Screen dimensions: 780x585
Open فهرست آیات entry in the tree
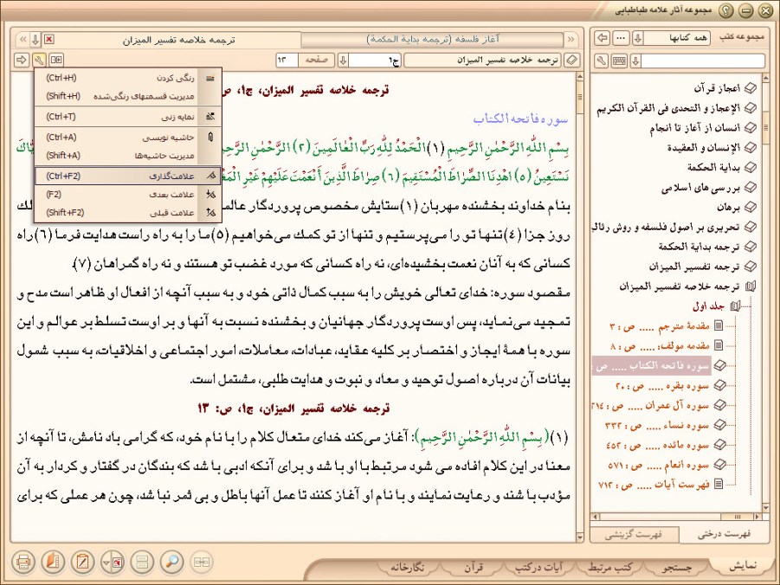pos(654,485)
